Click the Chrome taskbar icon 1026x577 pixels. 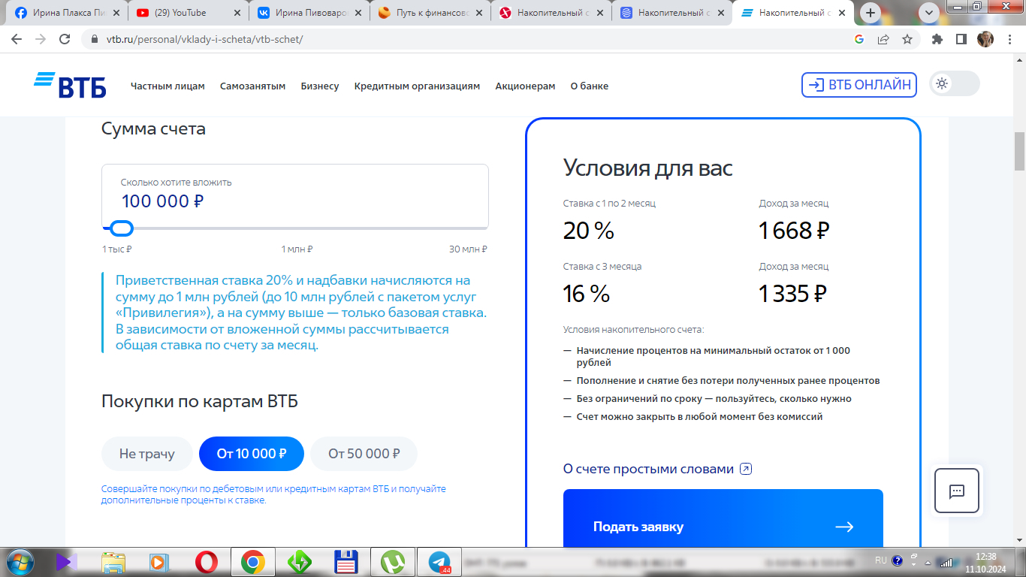(x=253, y=562)
